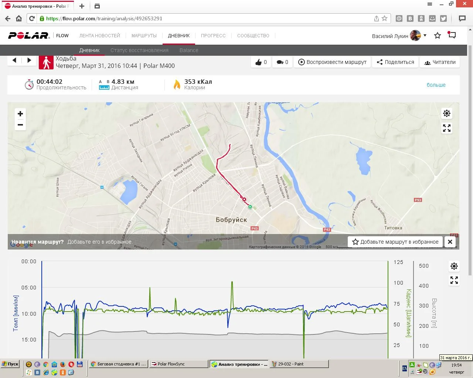473x378 pixels.
Task: Click the red walking sport icon
Action: coord(46,62)
